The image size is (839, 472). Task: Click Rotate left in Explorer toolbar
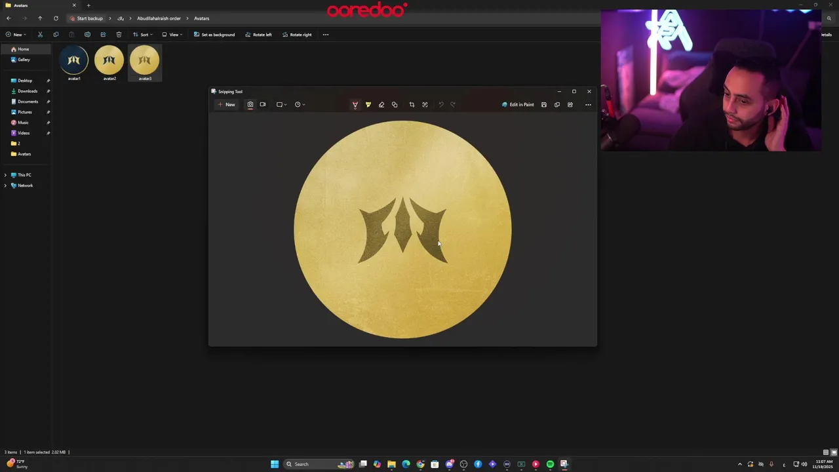tap(258, 35)
